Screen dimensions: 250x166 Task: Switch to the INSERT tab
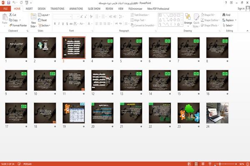tap(29, 9)
